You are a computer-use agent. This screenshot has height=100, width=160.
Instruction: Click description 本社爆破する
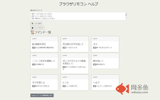[x=39, y=64]
